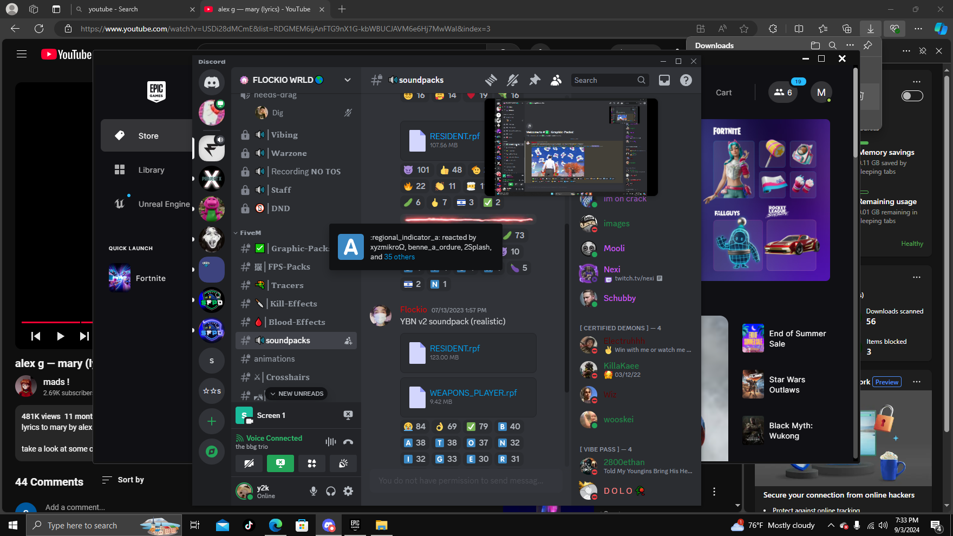Open Discord user settings gear

[348, 491]
